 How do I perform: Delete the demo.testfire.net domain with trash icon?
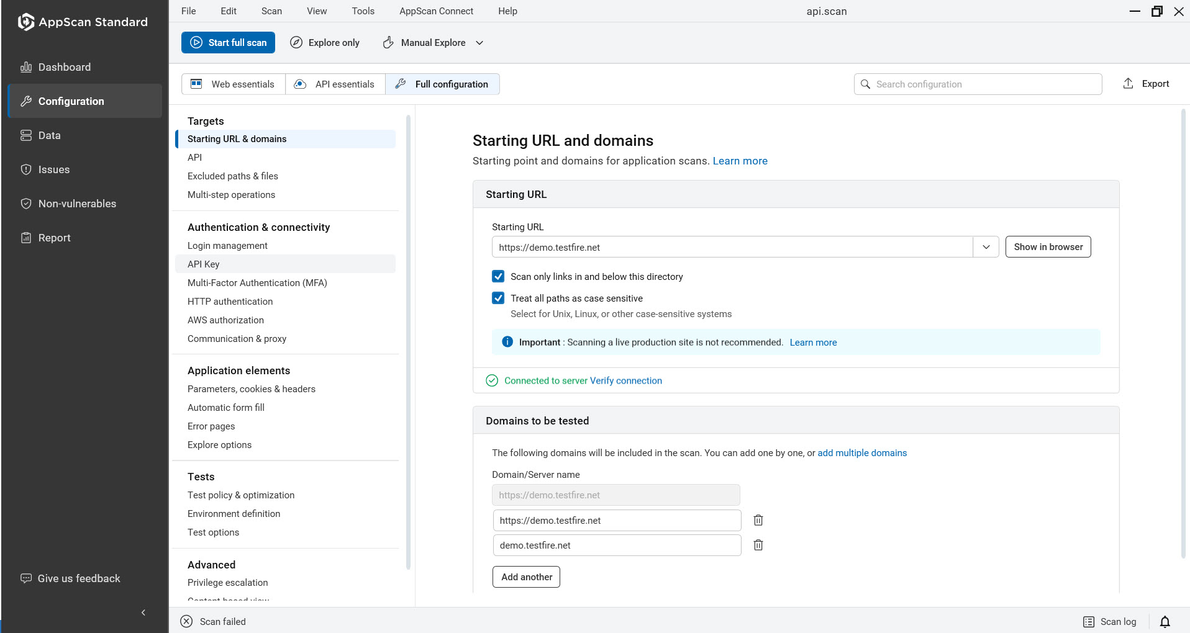pyautogui.click(x=758, y=545)
